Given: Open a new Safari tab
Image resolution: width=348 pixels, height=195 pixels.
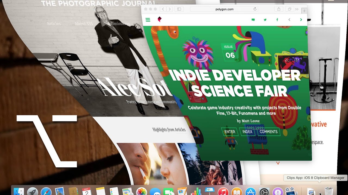Looking at the screenshot, I should (x=304, y=11).
